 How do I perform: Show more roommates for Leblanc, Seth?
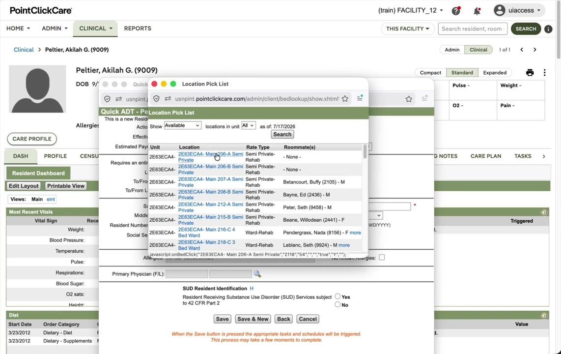click(x=344, y=245)
